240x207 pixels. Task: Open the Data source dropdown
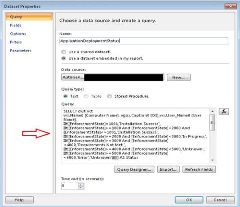pos(113,78)
